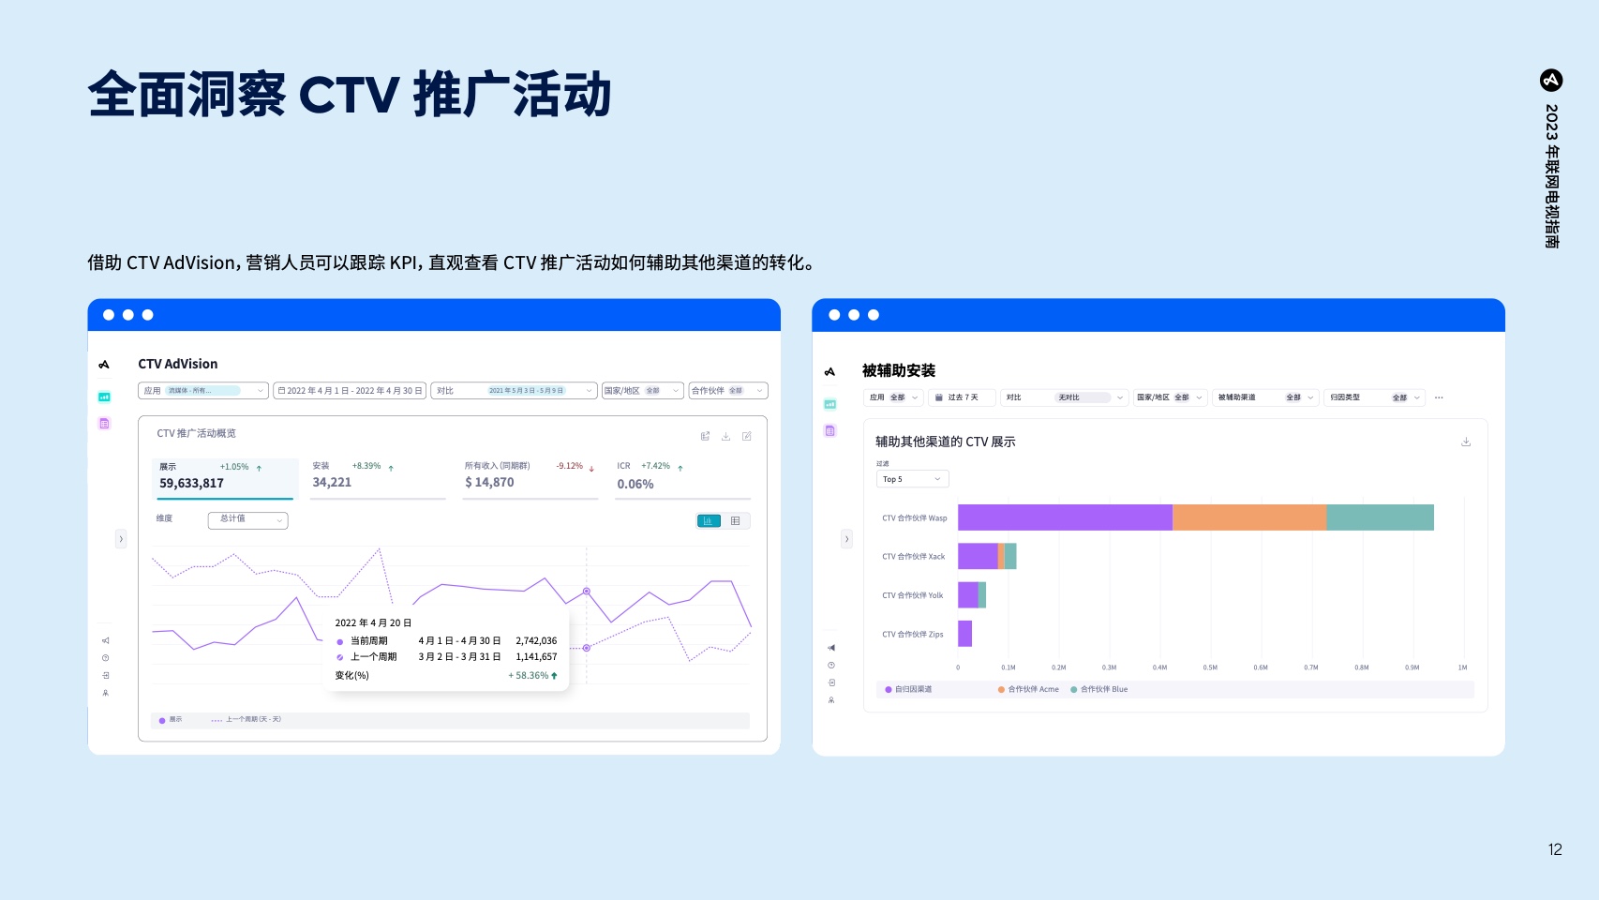
Task: Select 所有收入 (同期群) $14,870 metric tab
Action: tap(530, 478)
